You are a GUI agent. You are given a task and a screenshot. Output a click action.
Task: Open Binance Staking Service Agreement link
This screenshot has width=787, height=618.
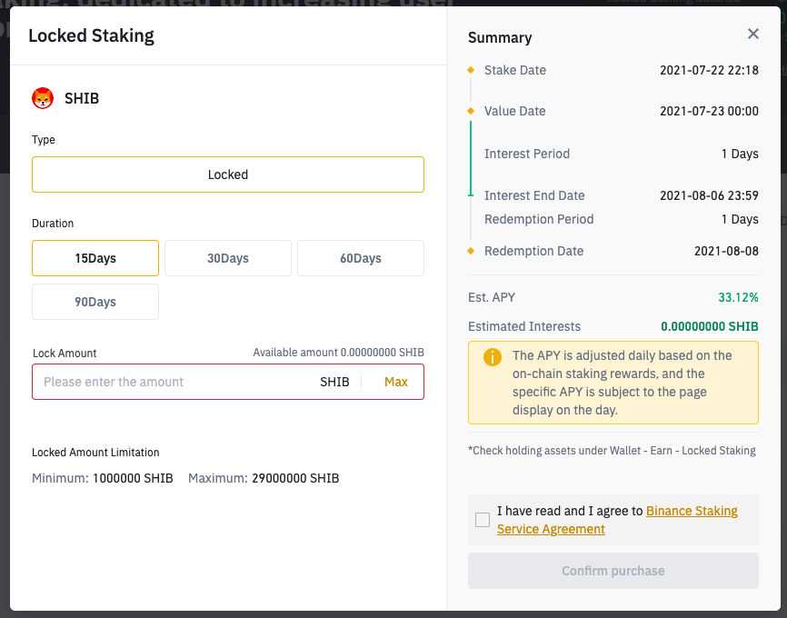[617, 520]
